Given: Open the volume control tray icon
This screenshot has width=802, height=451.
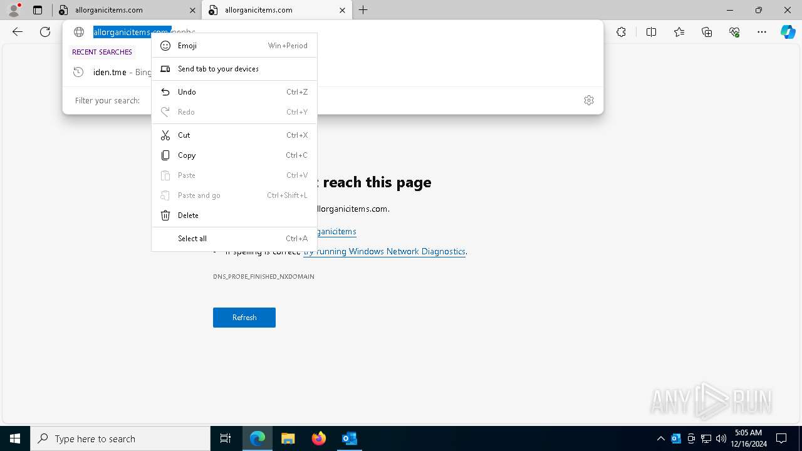Looking at the screenshot, I should tap(721, 438).
